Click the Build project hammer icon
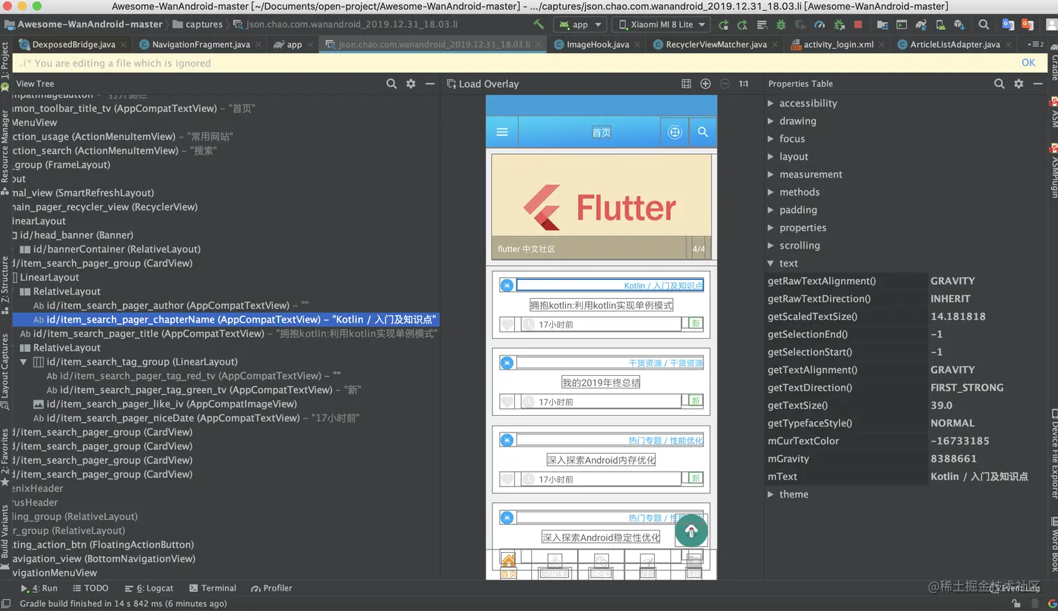1058x611 pixels. (x=538, y=24)
